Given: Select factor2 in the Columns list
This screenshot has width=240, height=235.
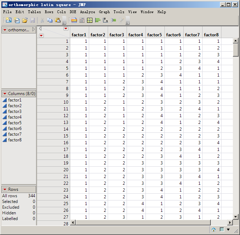Looking at the screenshot, I should [15, 106].
